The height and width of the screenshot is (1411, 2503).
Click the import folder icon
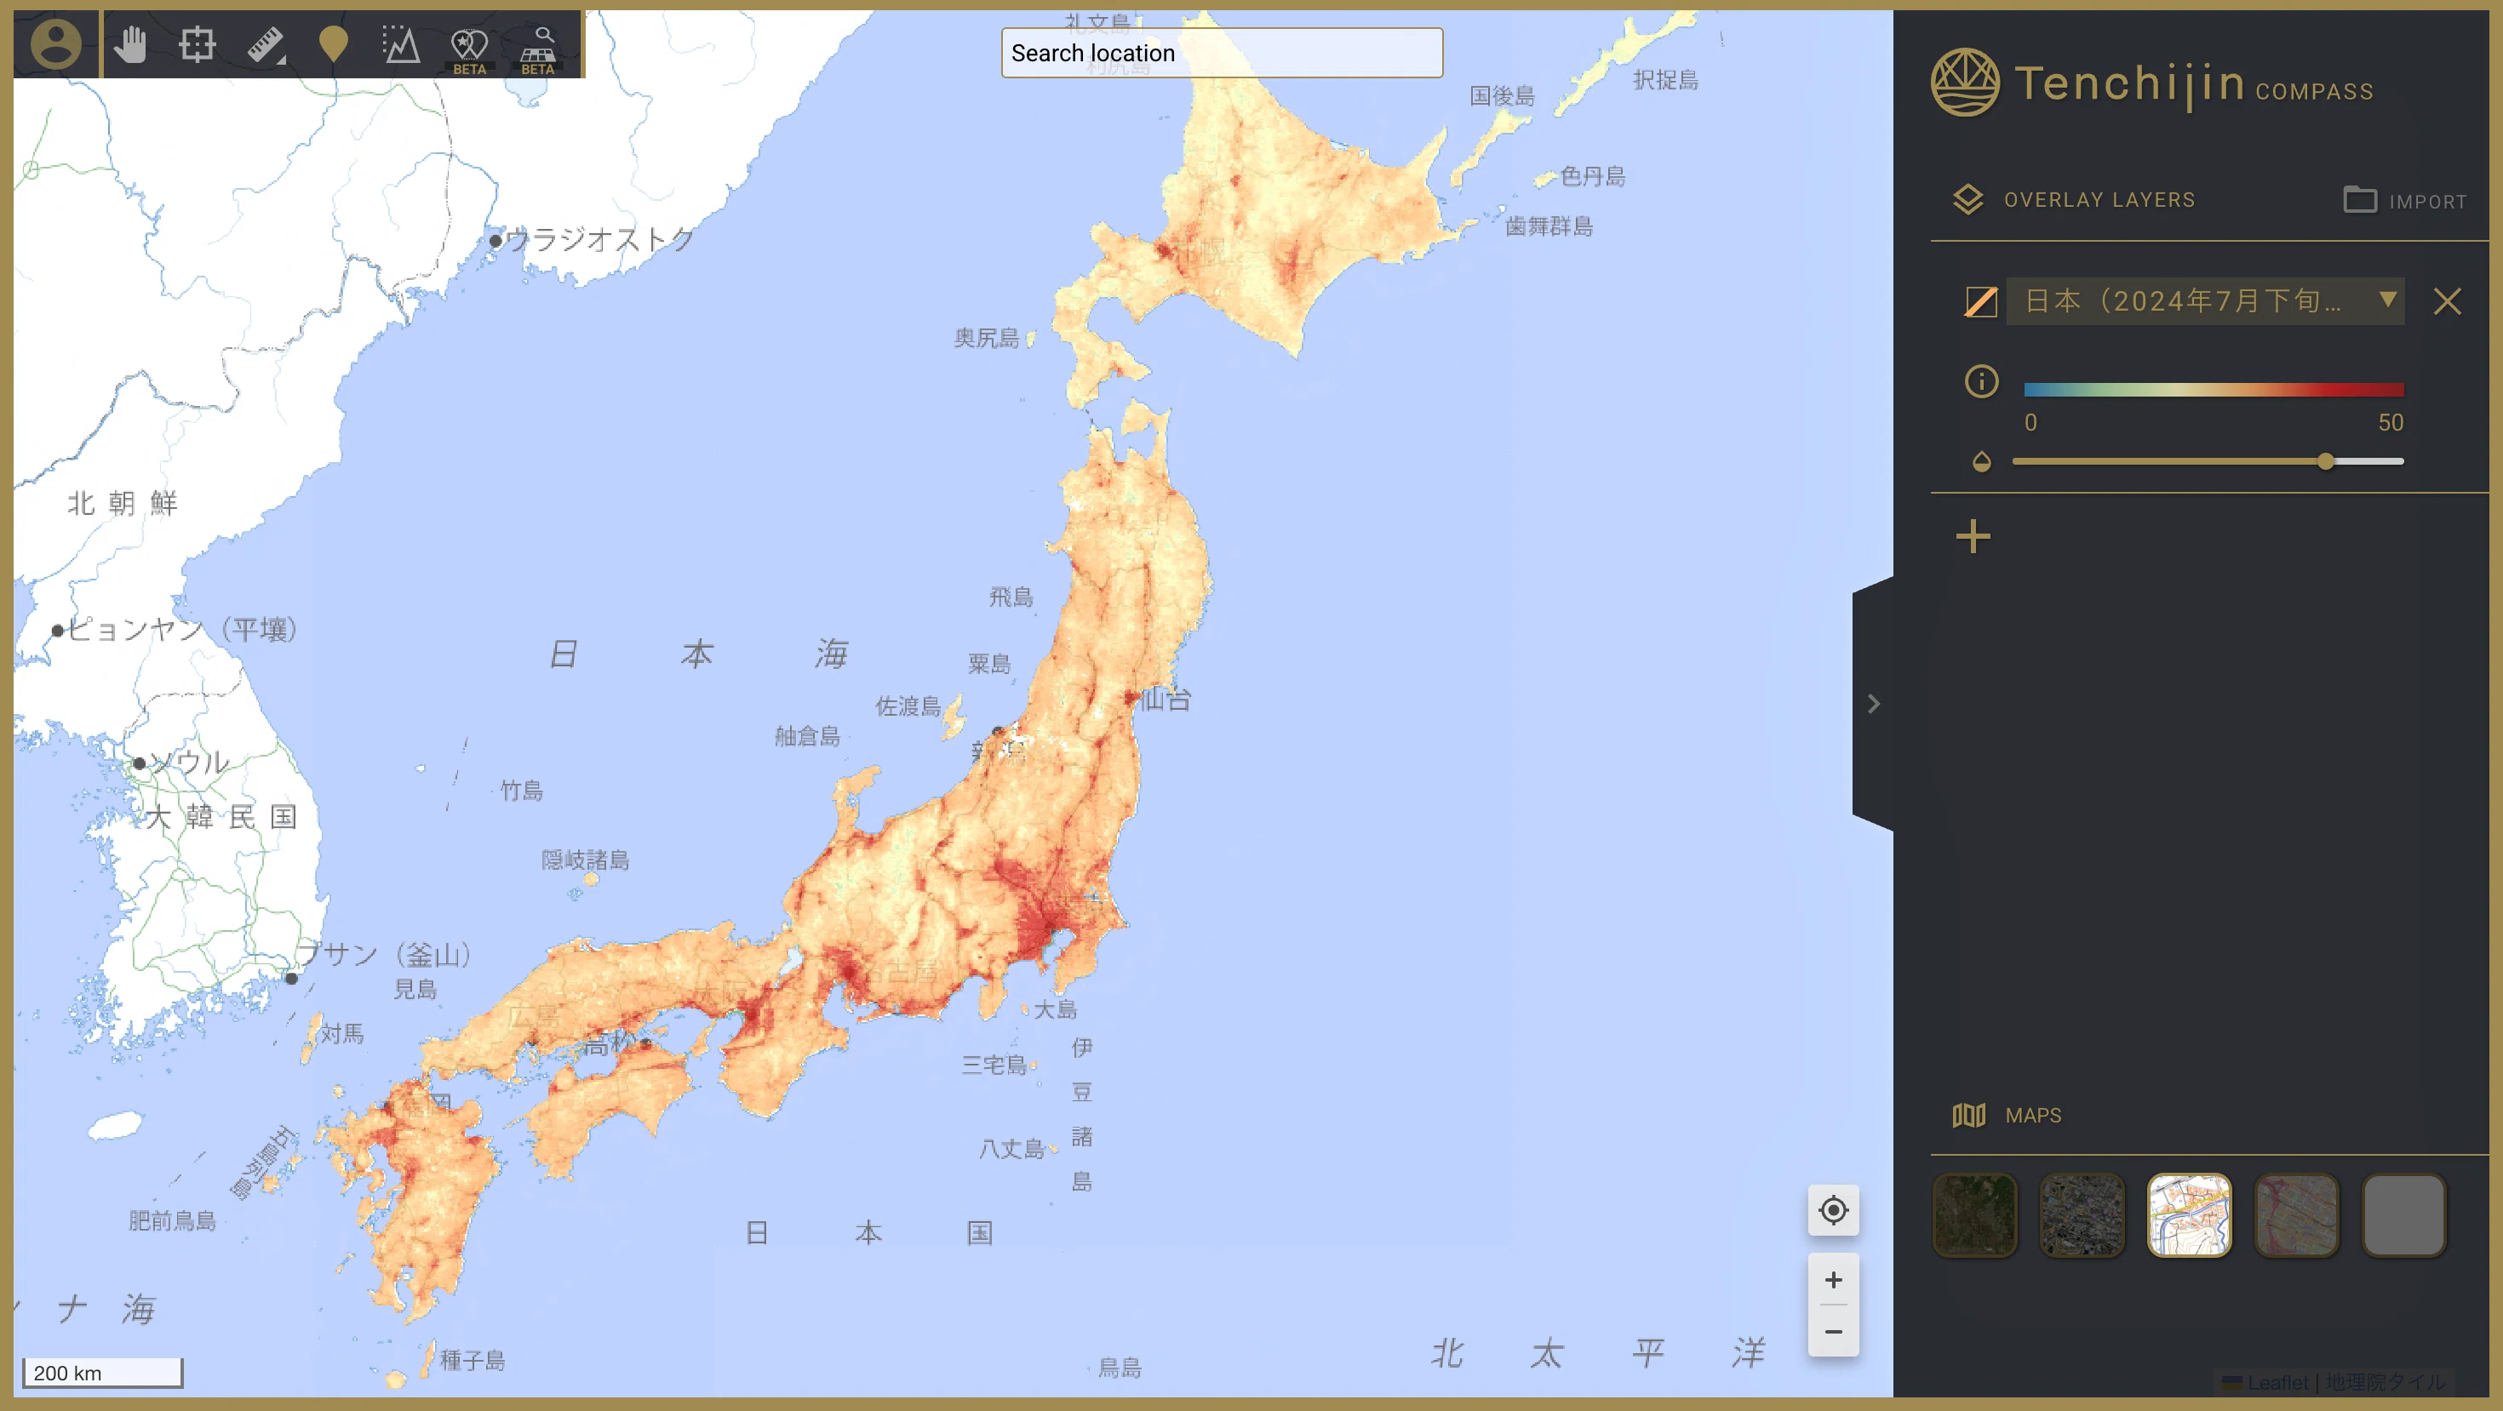[2359, 199]
